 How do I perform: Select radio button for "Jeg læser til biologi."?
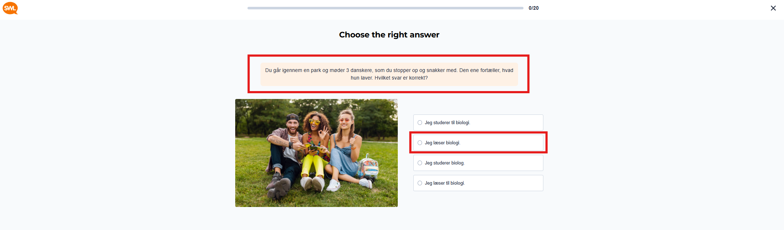click(x=420, y=183)
